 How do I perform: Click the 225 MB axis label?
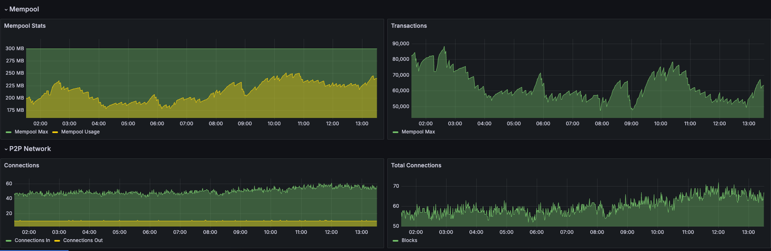pyautogui.click(x=15, y=86)
